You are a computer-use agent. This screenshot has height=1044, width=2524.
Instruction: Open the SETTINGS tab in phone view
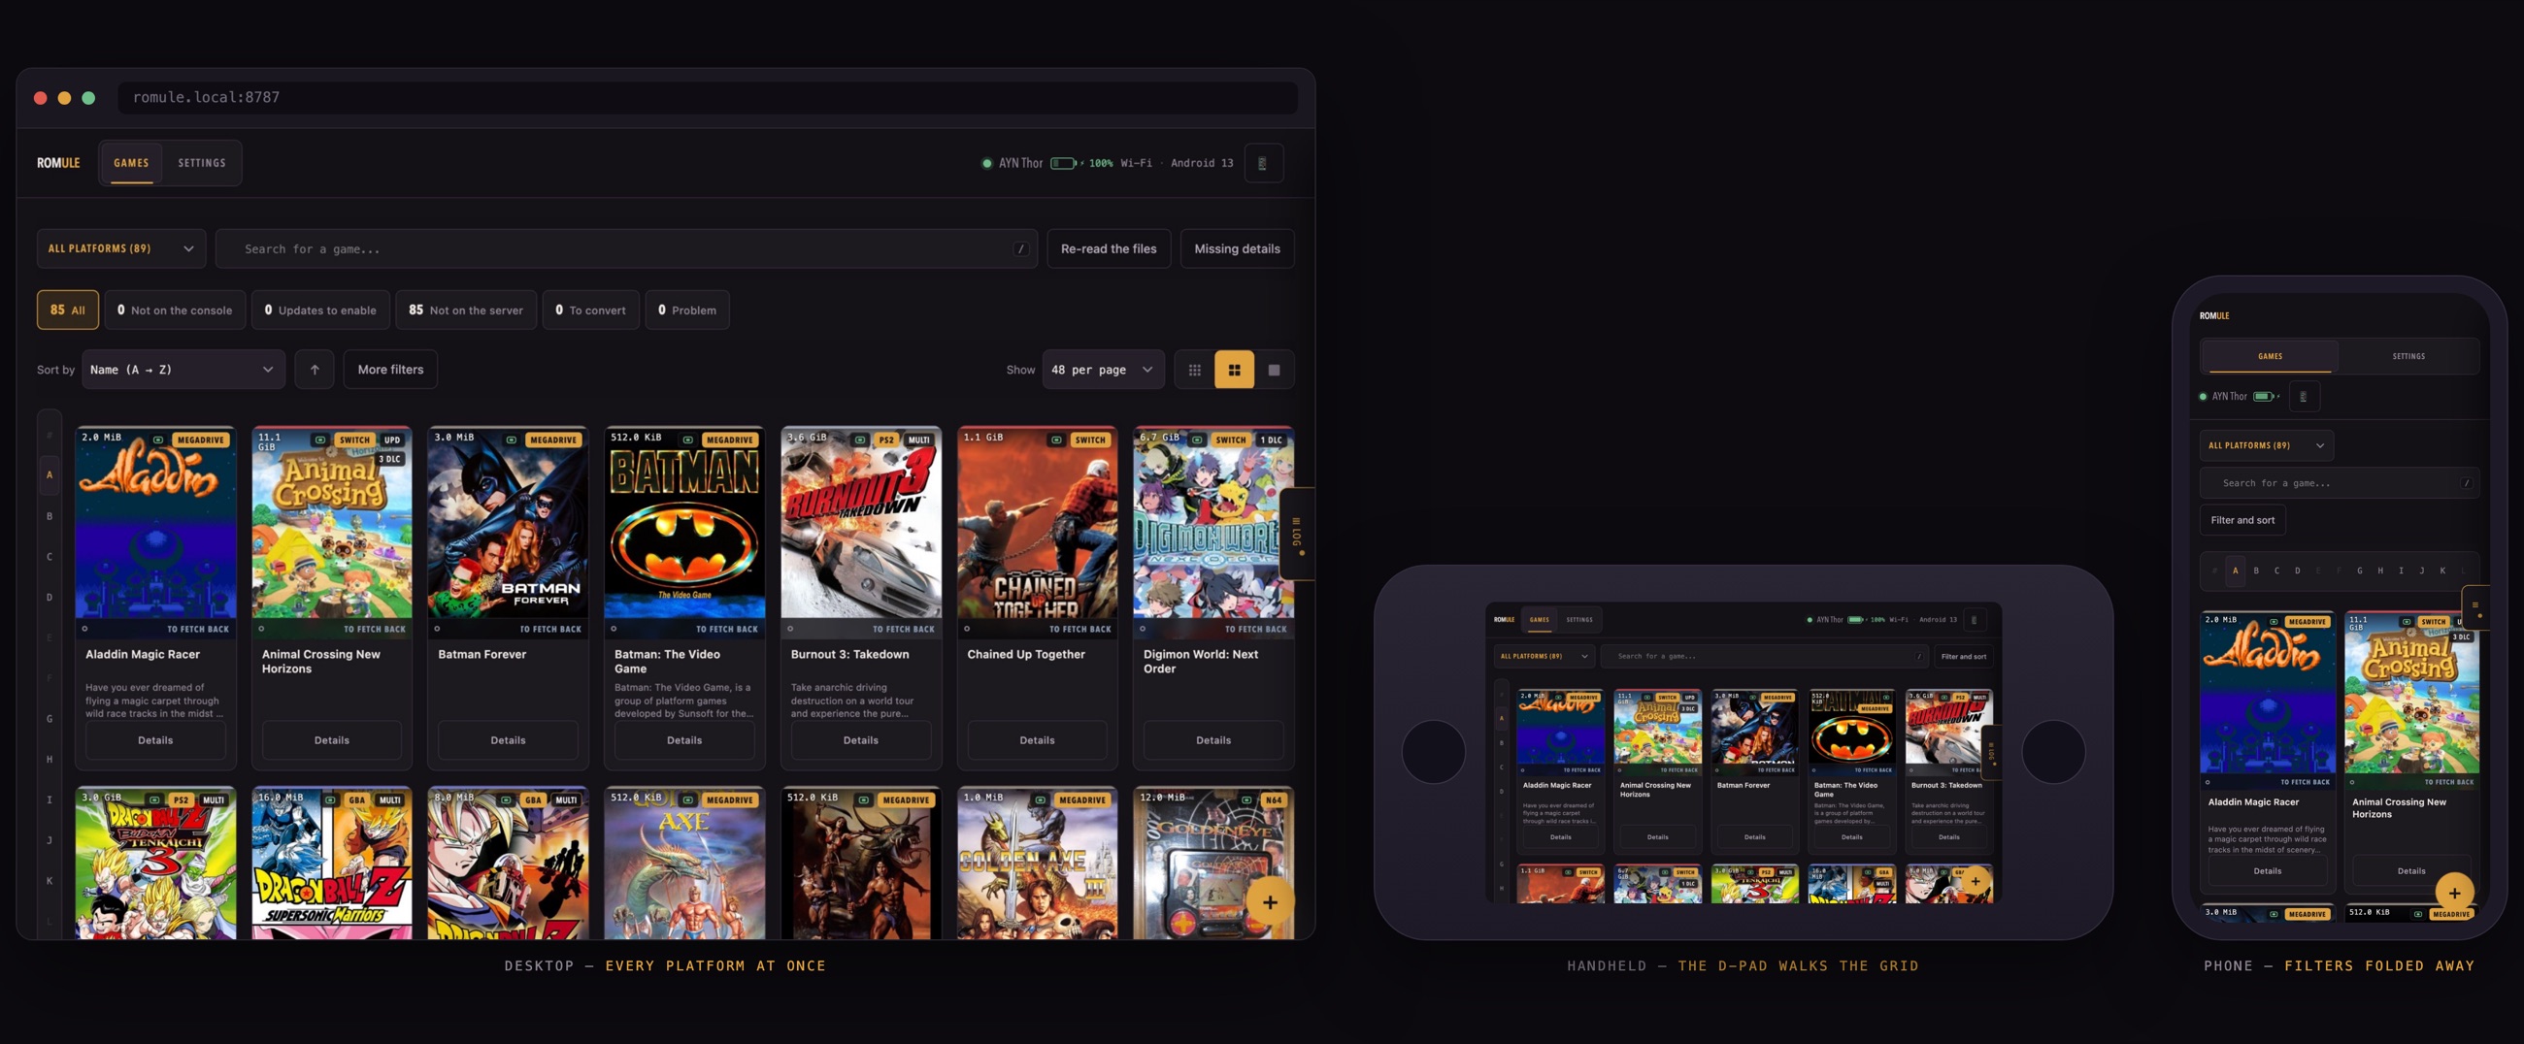point(2408,356)
